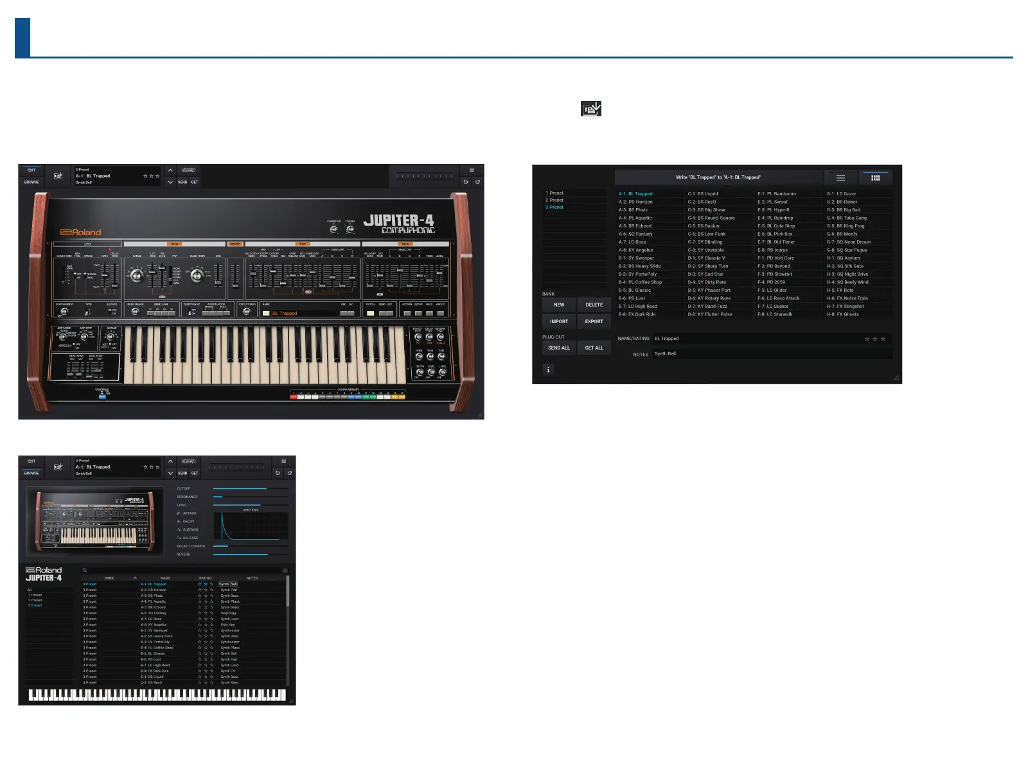Click the PORTAMENTO knob
The height and width of the screenshot is (771, 1028).
pyautogui.click(x=64, y=312)
